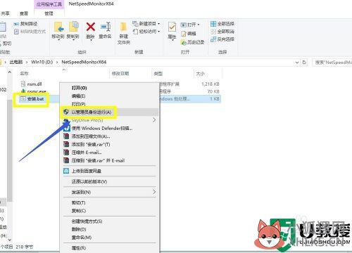Viewport: 352px width, 253px height.
Task: Sort by Date modified (修改日期) column
Action: (120, 74)
